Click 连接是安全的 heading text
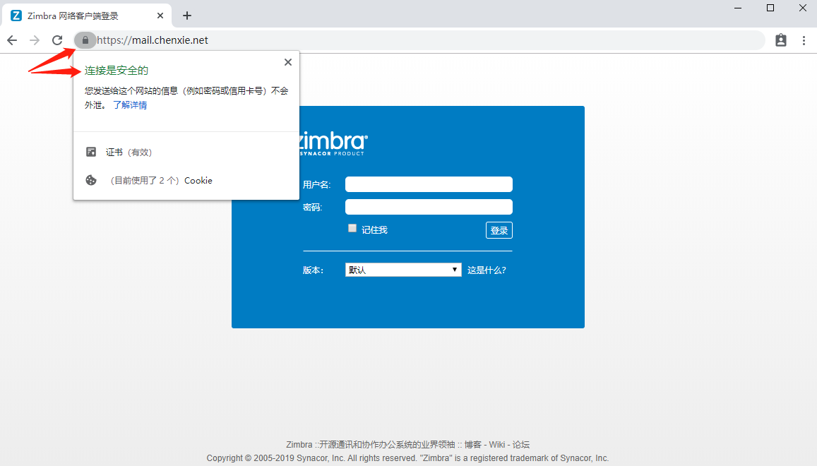 117,71
